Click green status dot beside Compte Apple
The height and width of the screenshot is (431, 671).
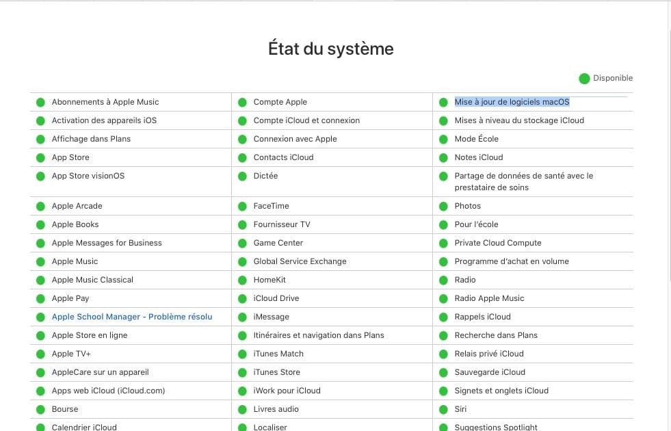242,103
